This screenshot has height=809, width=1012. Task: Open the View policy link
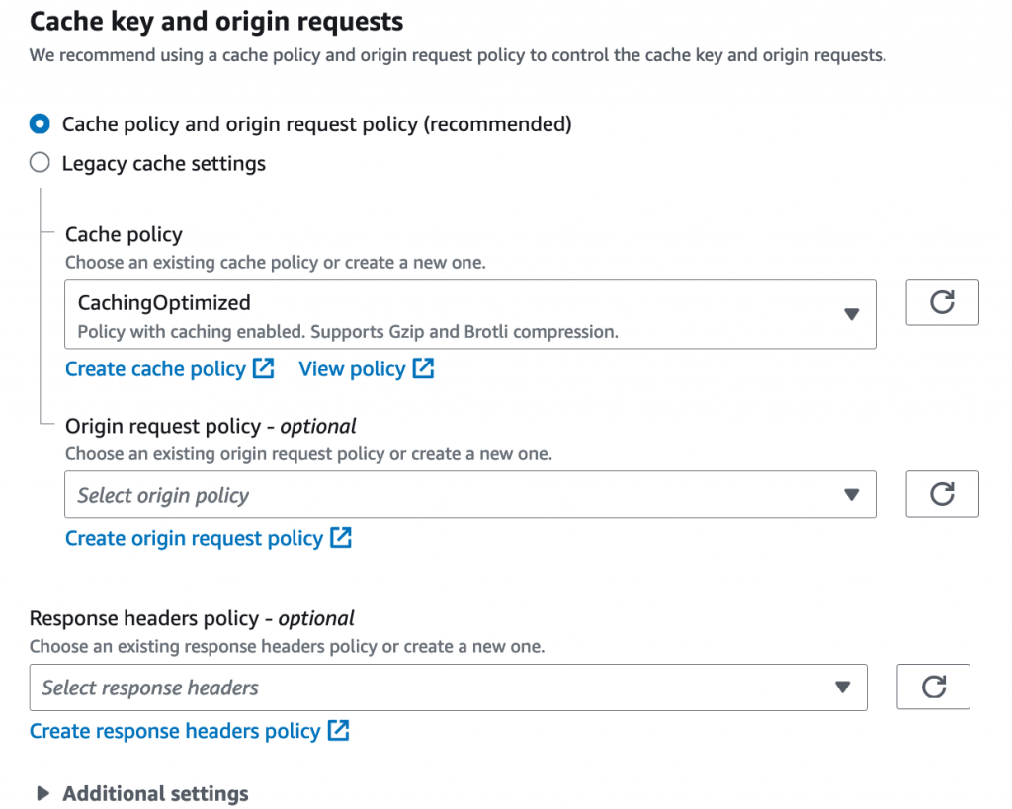click(352, 368)
